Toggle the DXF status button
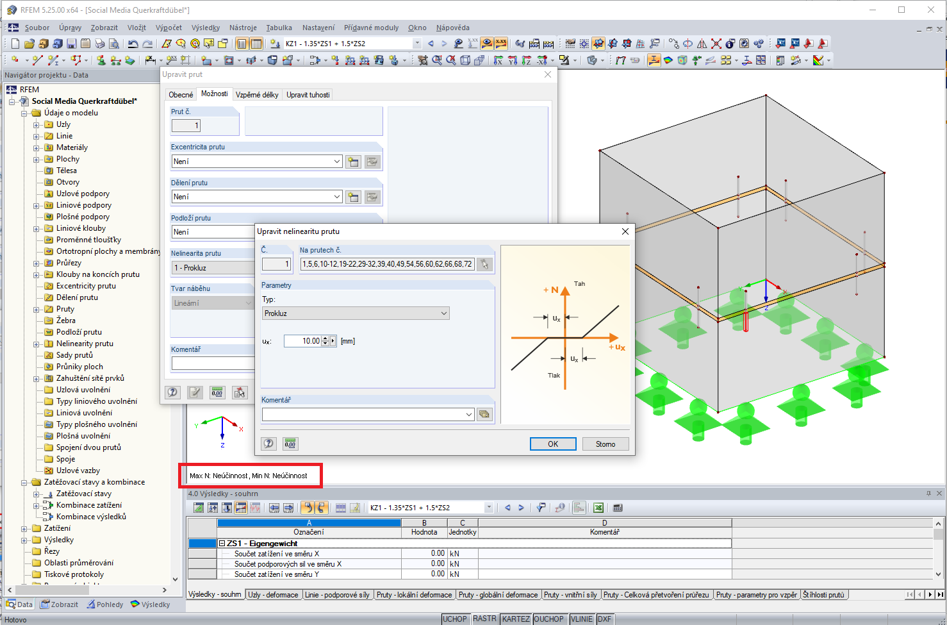The height and width of the screenshot is (625, 947). tap(605, 619)
